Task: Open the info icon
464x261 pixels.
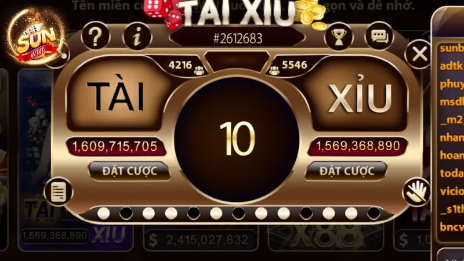Action: point(137,37)
